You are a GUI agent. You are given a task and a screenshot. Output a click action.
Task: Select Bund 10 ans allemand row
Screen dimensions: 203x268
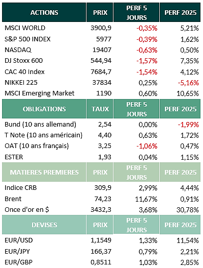(101, 125)
